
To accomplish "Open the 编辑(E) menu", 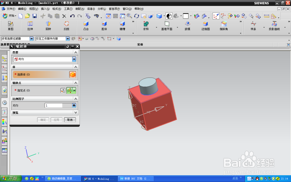I will (x=22, y=9).
